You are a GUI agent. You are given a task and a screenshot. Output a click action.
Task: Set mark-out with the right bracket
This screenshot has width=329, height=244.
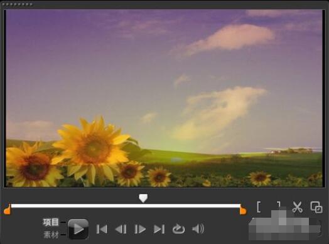(x=278, y=205)
